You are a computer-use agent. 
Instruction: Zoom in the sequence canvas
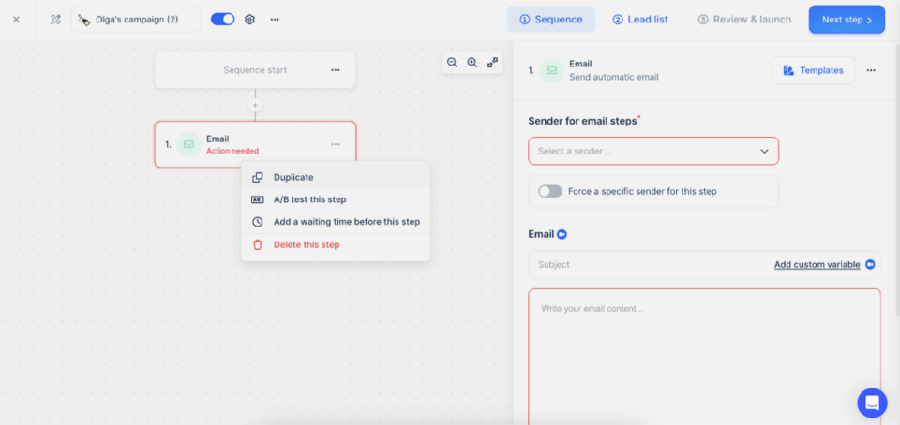pos(472,63)
